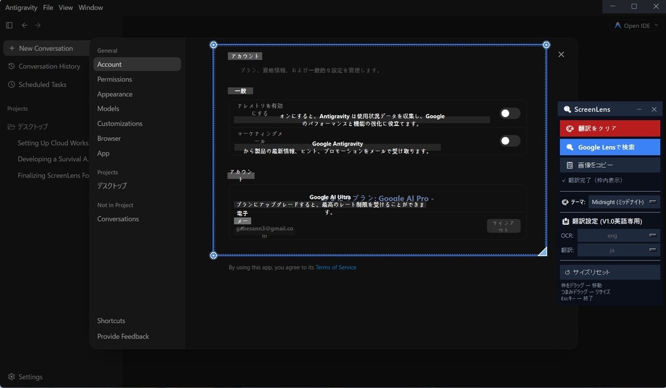Viewport: 666px width, 388px height.
Task: Select the App settings tab
Action: [x=137, y=153]
